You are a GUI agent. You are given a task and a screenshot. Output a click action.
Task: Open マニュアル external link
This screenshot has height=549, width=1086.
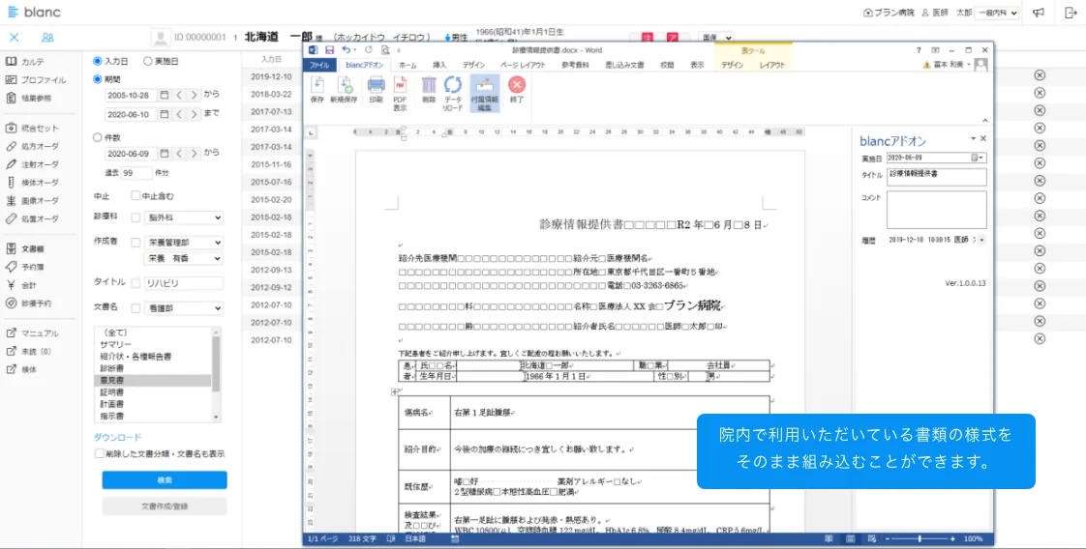(33, 333)
